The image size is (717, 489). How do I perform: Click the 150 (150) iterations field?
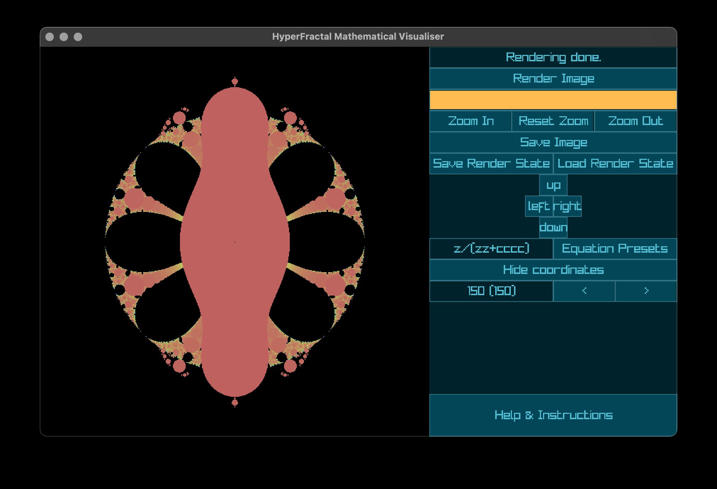point(491,291)
